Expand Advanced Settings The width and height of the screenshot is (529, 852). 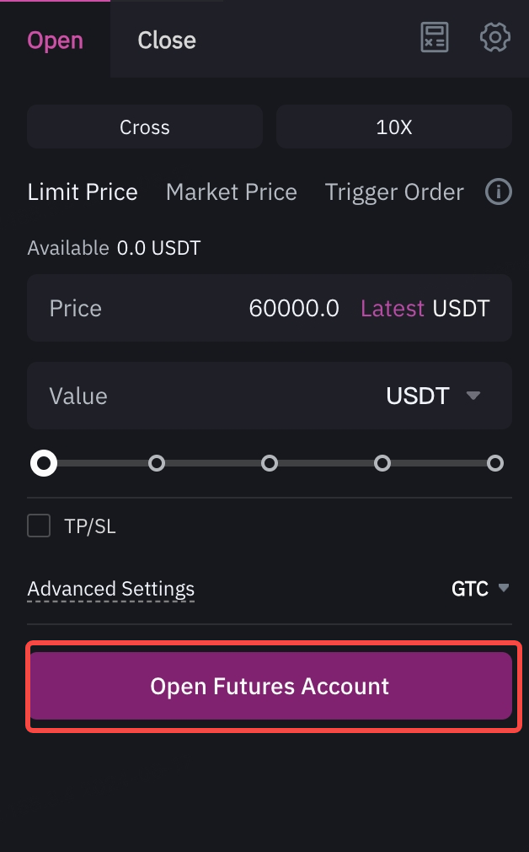[111, 589]
